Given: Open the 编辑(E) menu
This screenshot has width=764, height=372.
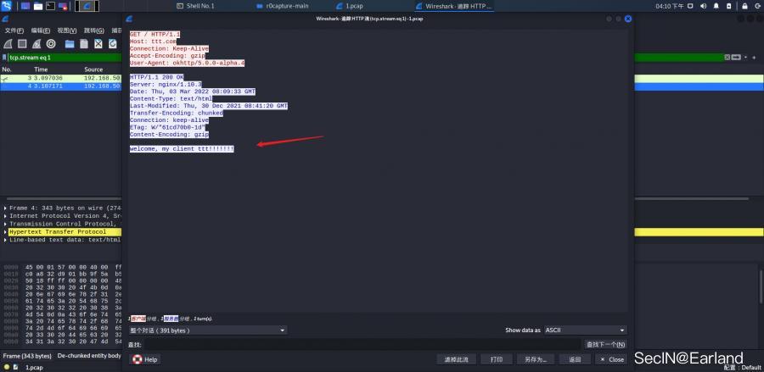Looking at the screenshot, I should coord(41,31).
